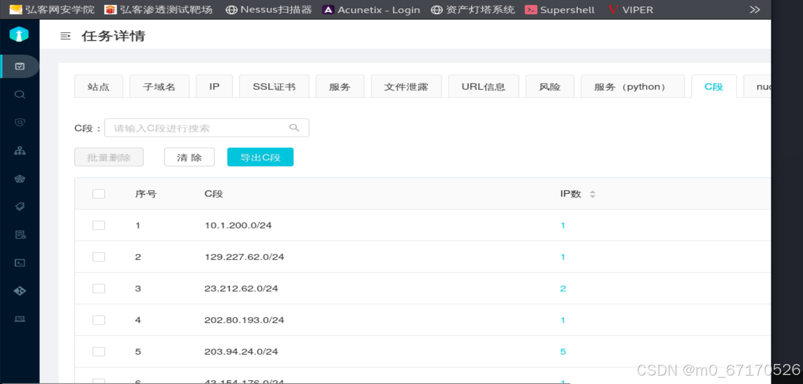
Task: Toggle the select-all checkbox in table header
Action: [98, 194]
